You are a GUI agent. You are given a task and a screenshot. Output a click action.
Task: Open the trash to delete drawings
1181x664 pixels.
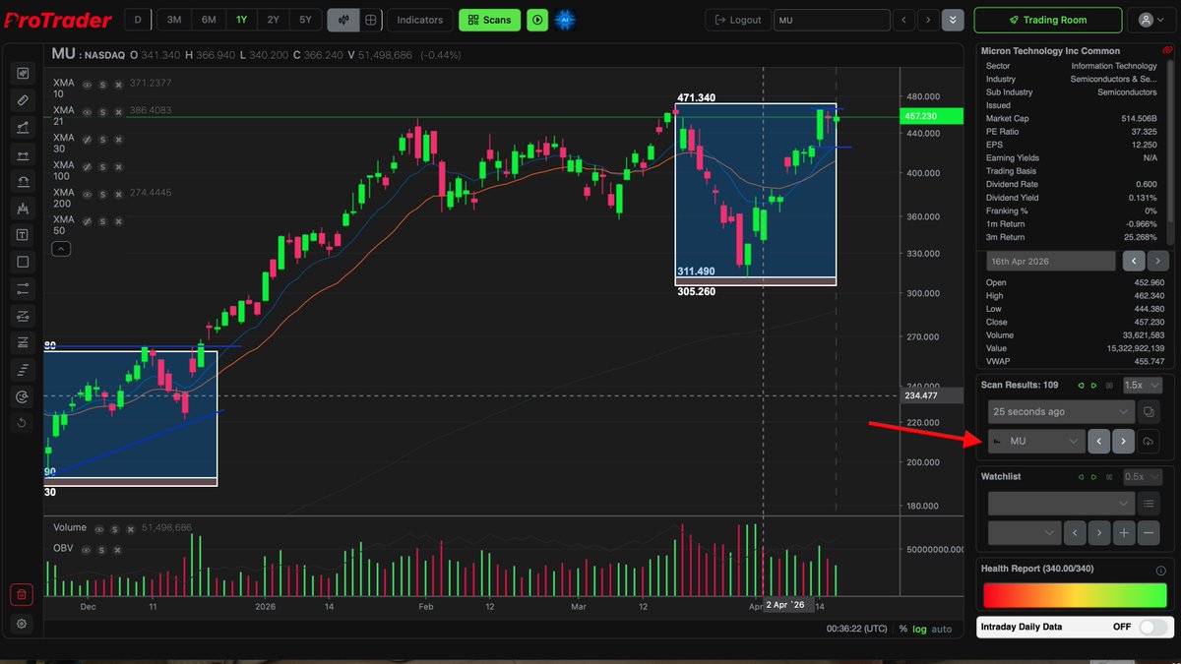point(22,595)
